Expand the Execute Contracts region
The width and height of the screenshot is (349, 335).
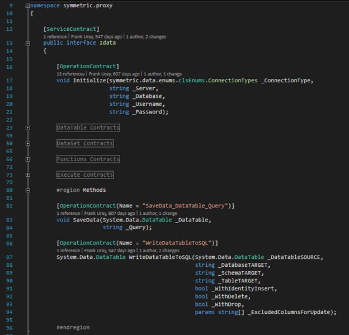(x=27, y=175)
